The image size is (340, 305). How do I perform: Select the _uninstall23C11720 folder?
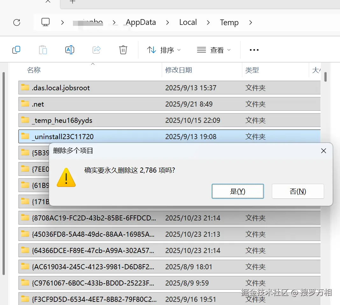coord(170,137)
